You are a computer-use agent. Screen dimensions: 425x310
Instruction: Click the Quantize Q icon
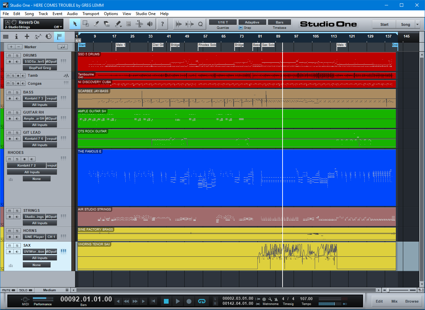200,24
